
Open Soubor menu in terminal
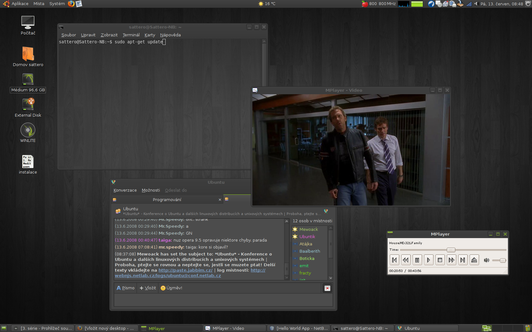[x=69, y=35]
